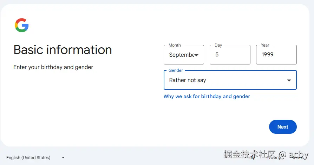Click the language selector's caret arrow
Screen dimensions: 314x165
pos(63,158)
